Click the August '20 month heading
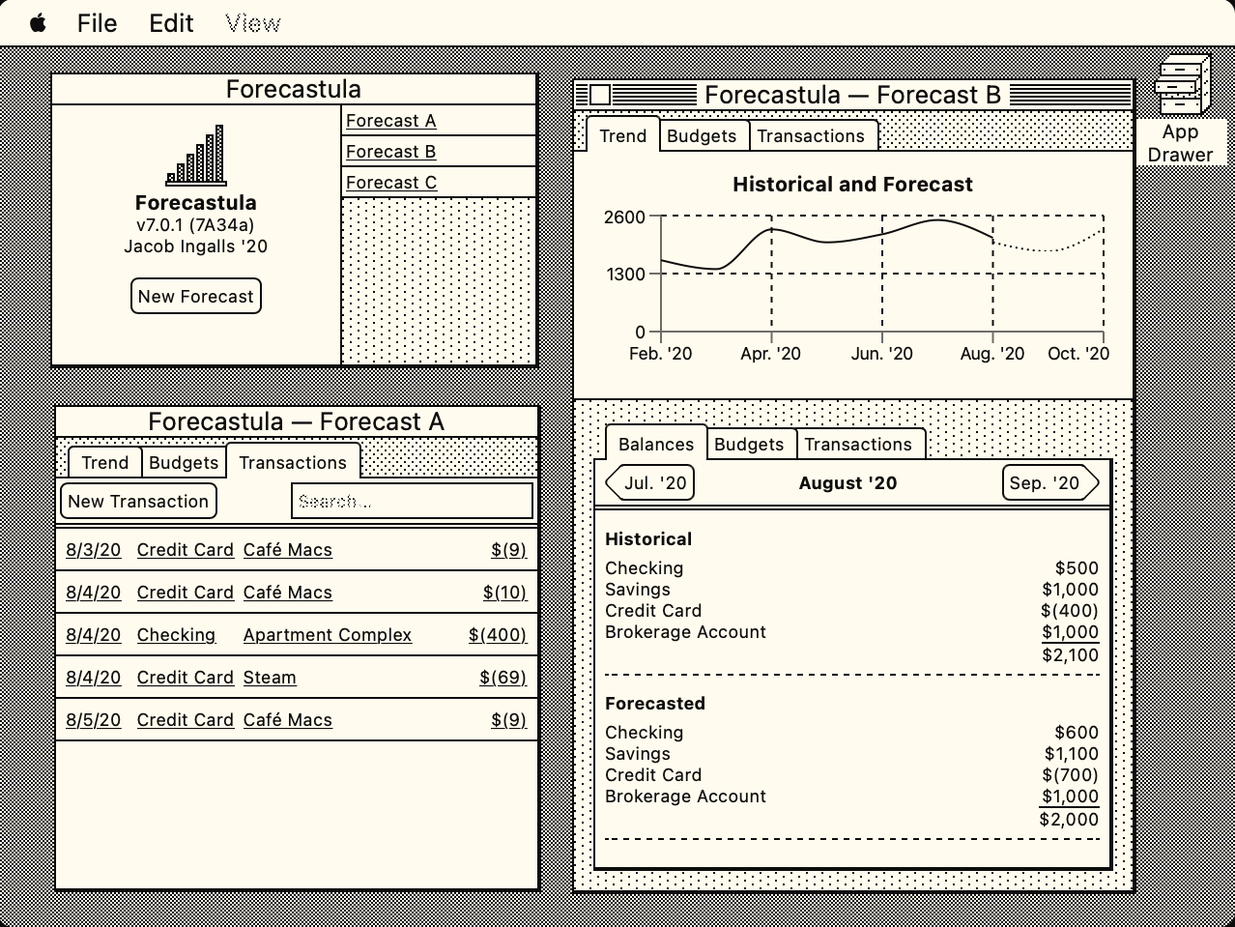 pyautogui.click(x=847, y=483)
